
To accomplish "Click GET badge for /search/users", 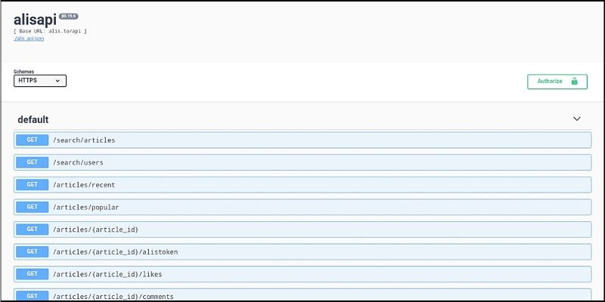I will click(32, 162).
